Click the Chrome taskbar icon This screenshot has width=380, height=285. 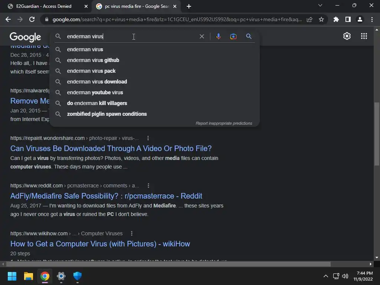[x=45, y=276]
